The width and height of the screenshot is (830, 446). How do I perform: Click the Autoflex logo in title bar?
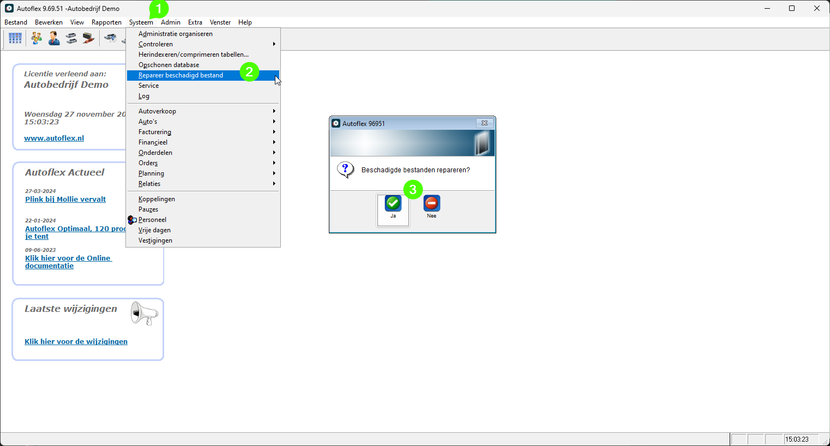[x=9, y=8]
